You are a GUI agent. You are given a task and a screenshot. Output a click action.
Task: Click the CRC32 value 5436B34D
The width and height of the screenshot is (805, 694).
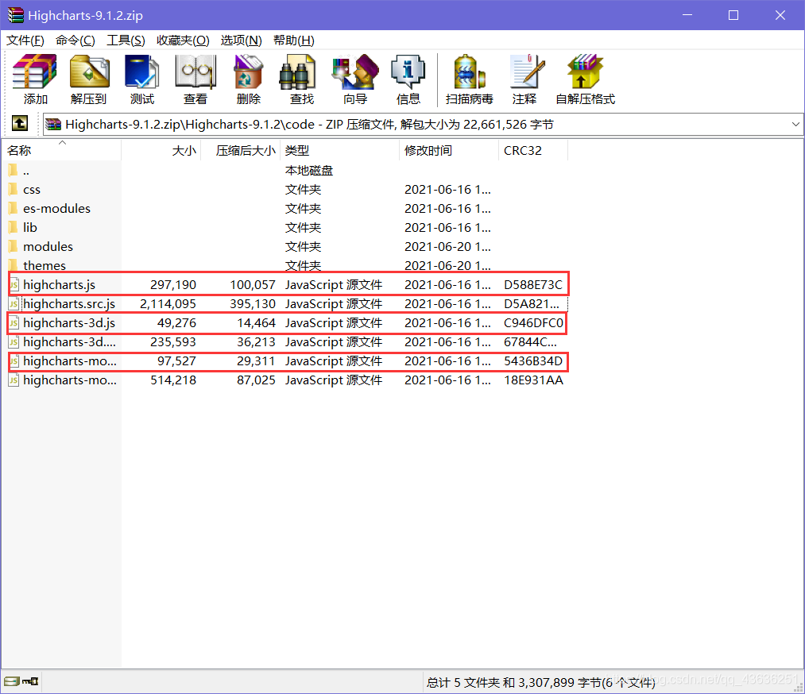(533, 361)
